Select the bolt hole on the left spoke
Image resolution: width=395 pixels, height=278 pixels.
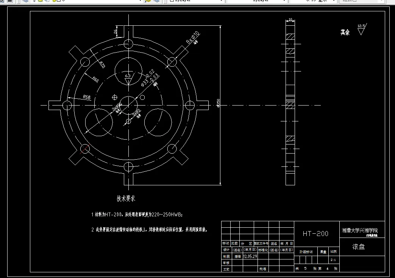click(67, 105)
